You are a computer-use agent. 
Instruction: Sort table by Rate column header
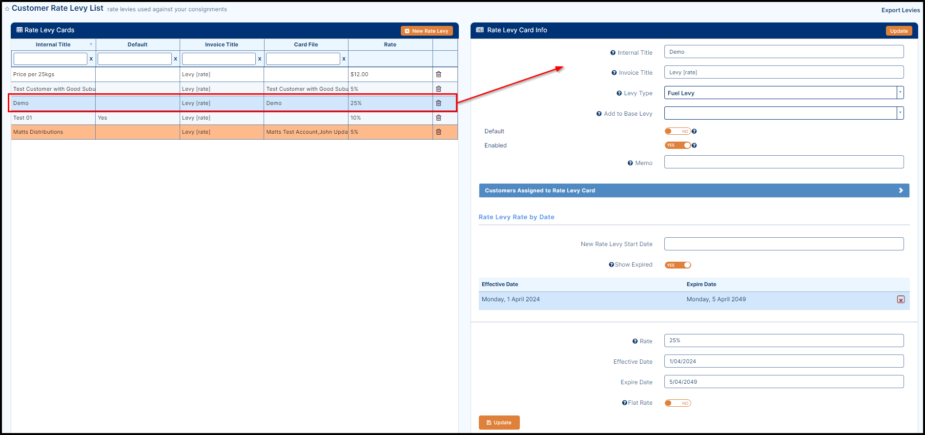click(390, 44)
